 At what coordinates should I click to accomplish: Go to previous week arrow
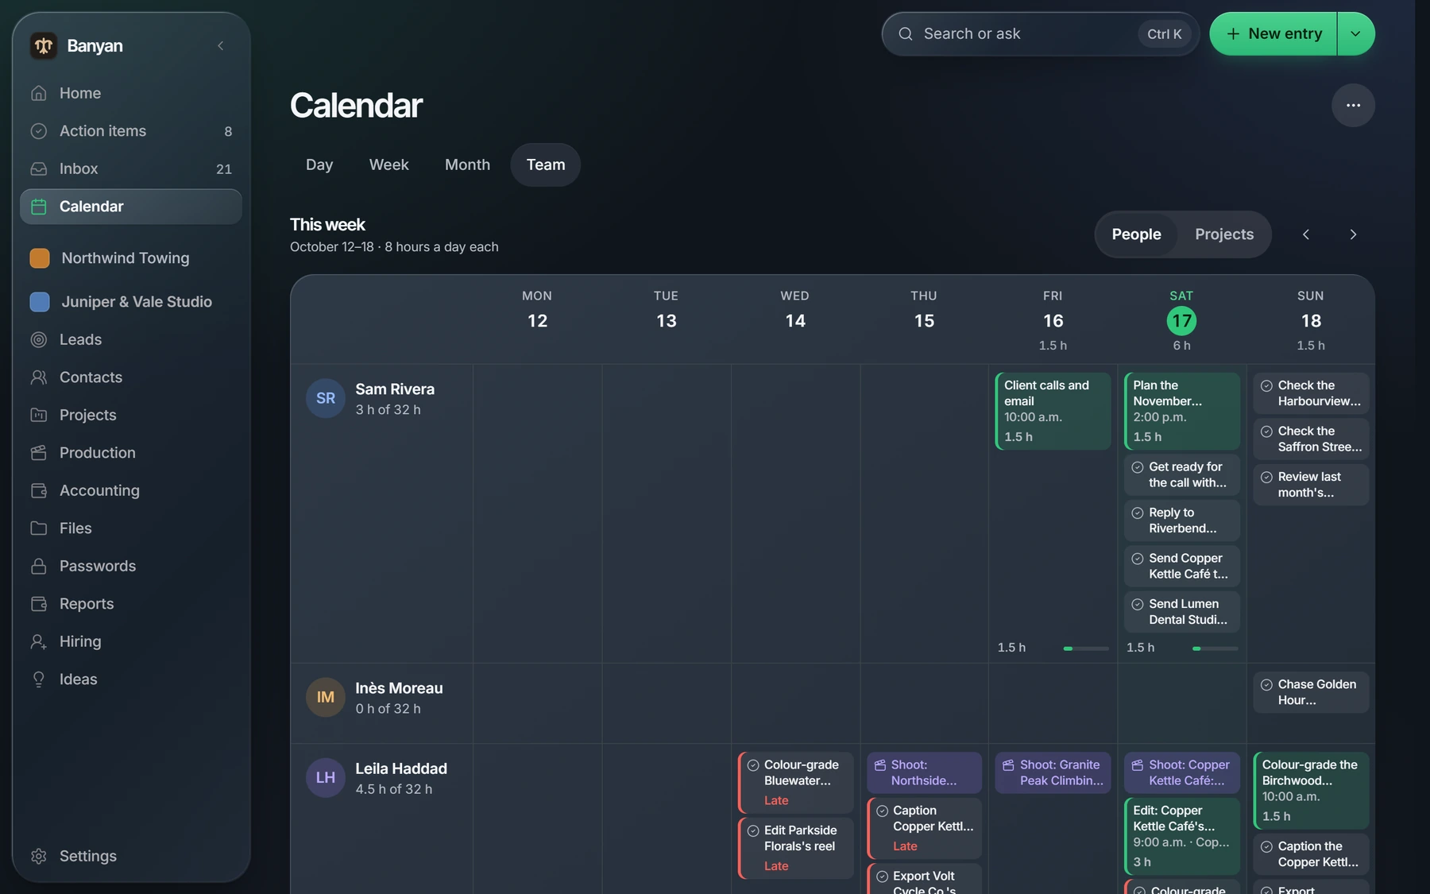(x=1306, y=234)
